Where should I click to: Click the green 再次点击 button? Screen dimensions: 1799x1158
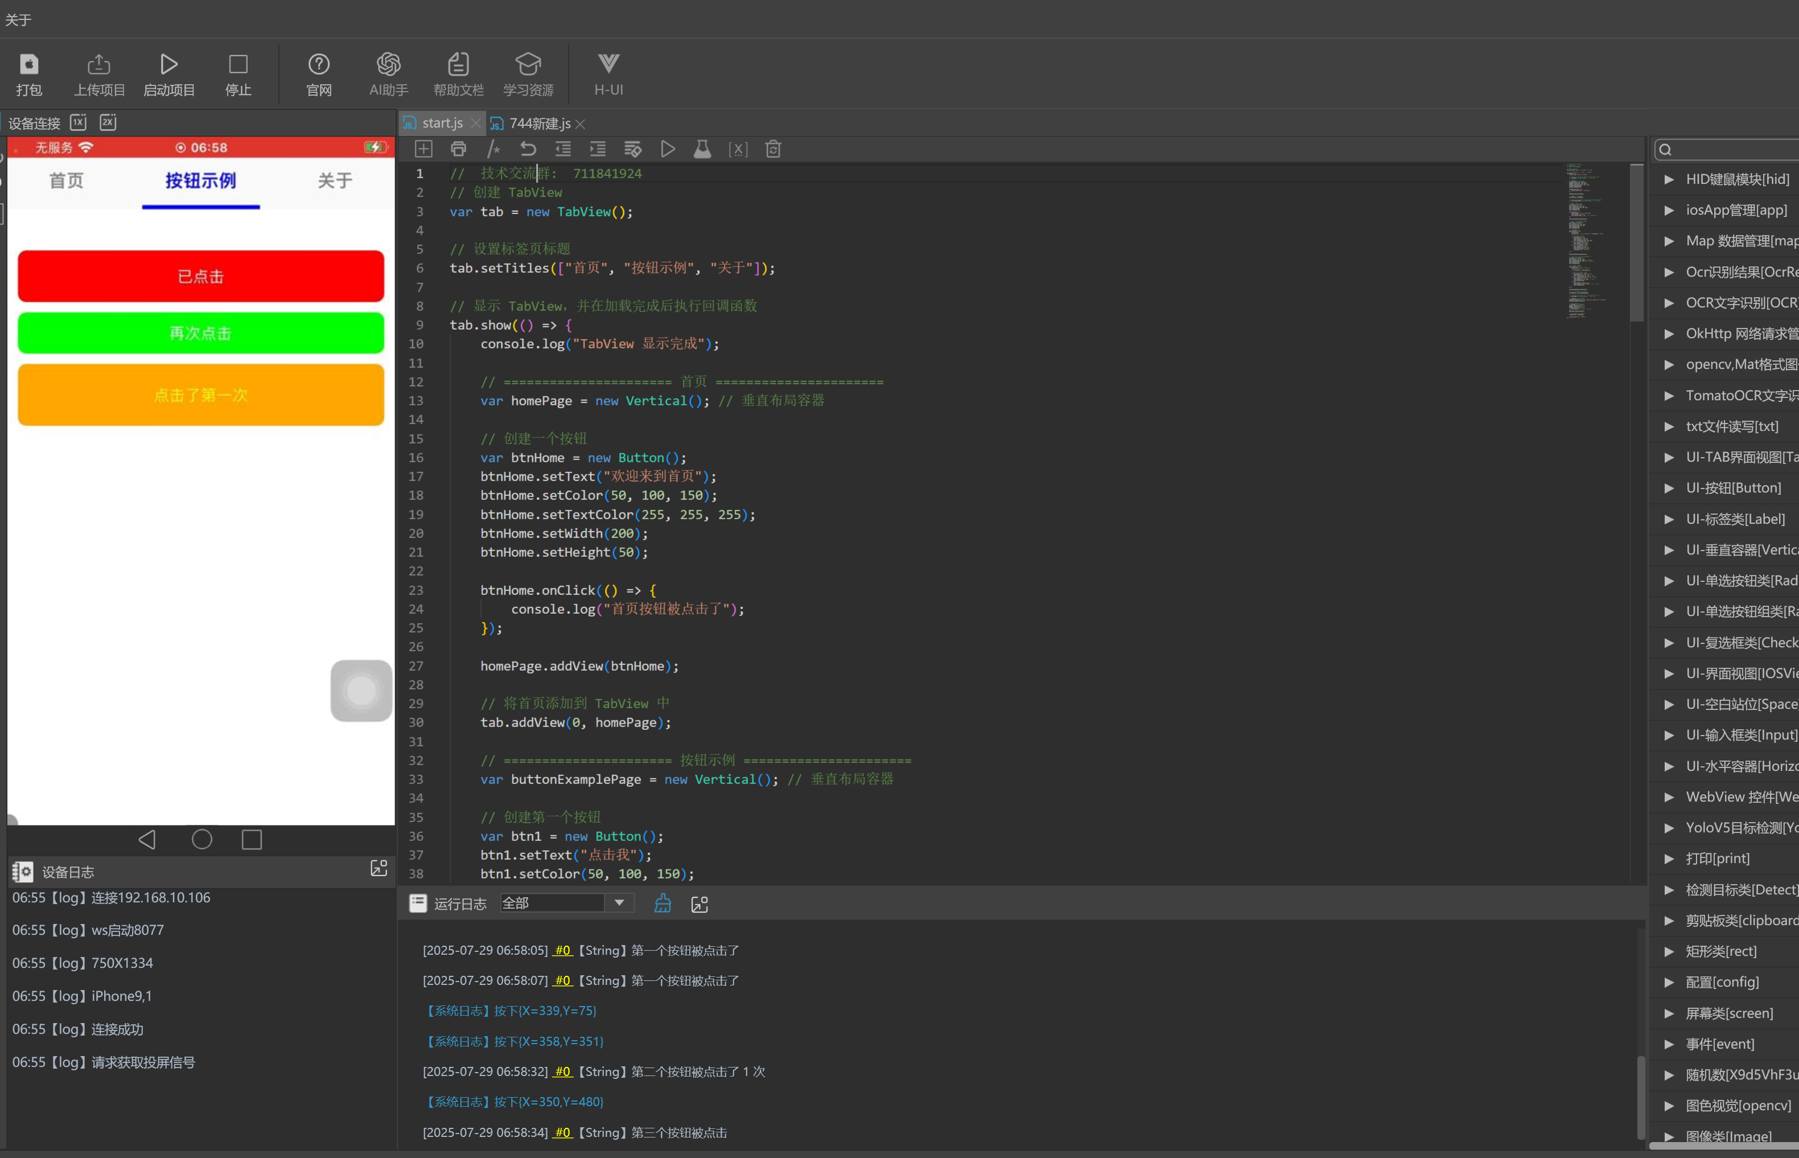[201, 333]
